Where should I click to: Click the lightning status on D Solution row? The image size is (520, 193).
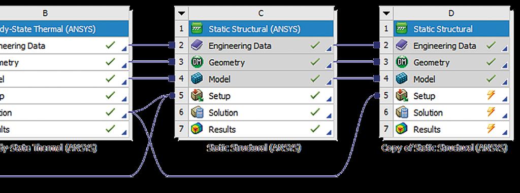click(491, 112)
